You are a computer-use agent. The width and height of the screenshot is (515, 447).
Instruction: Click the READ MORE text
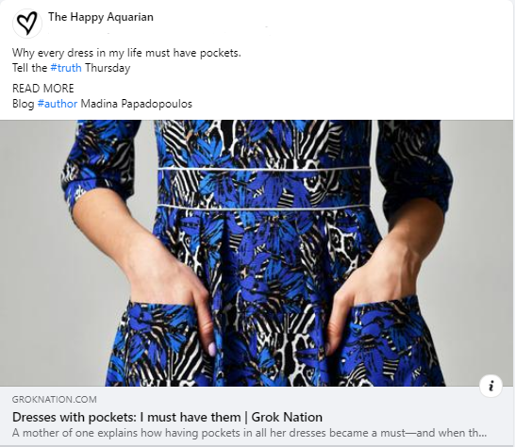tap(43, 89)
